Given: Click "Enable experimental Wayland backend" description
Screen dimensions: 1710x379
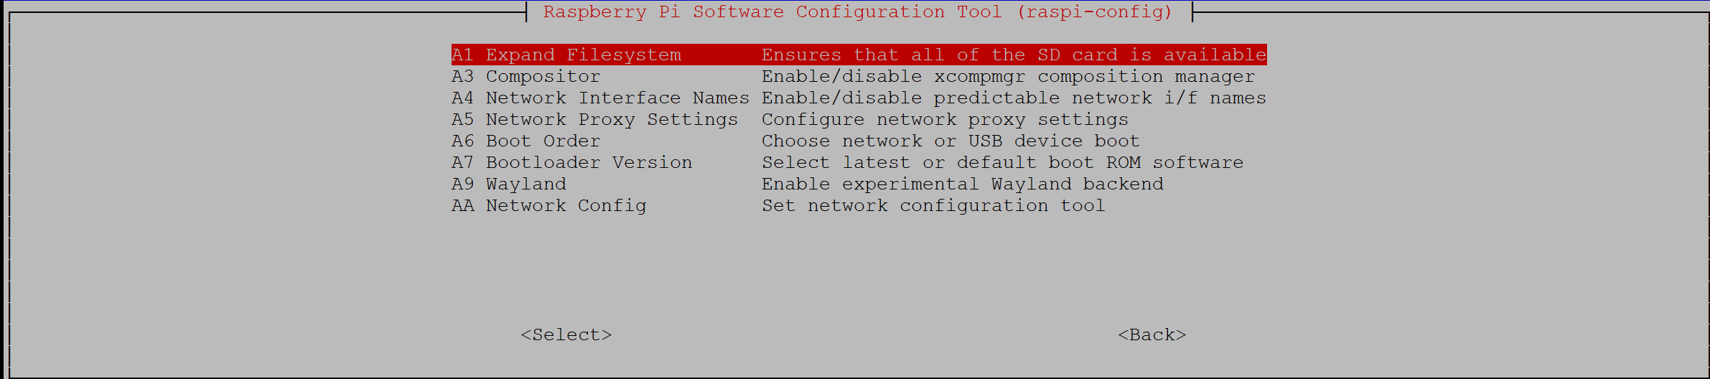Looking at the screenshot, I should coord(962,184).
